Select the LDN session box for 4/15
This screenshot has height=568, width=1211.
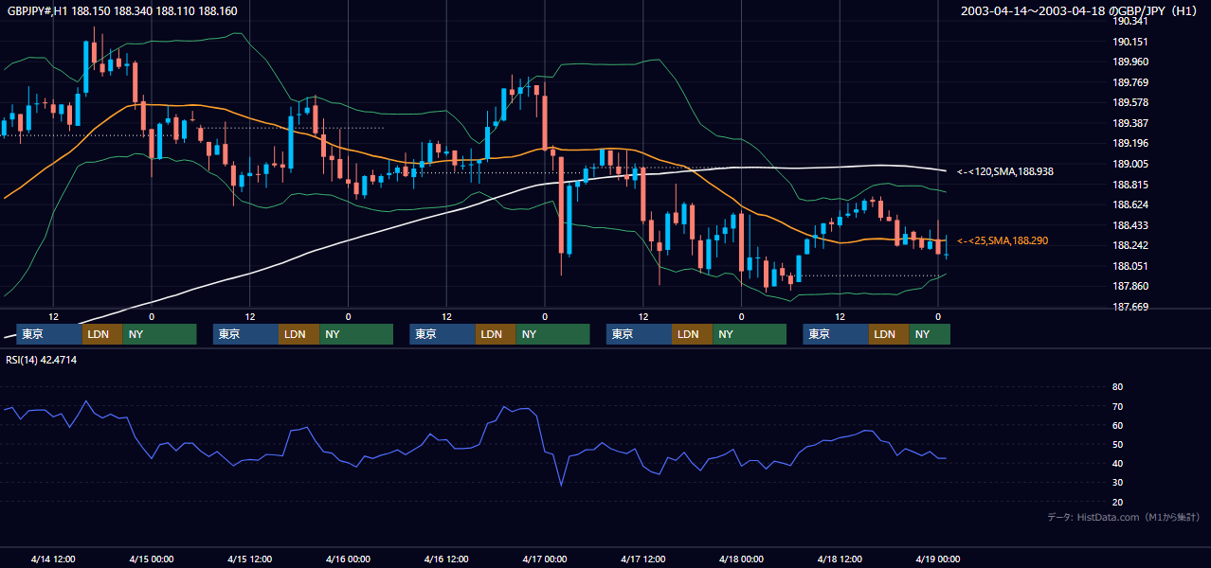(299, 334)
